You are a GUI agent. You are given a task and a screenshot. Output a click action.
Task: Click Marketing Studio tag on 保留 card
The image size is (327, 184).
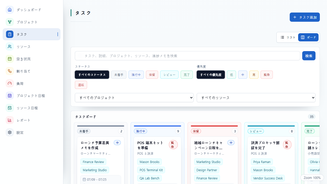[x=208, y=162]
